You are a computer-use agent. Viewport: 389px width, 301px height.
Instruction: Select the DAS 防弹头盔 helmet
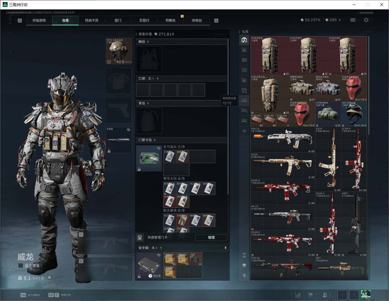(354, 114)
